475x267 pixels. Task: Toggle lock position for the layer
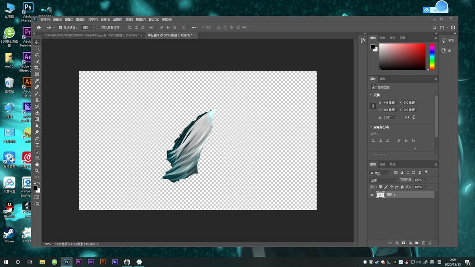point(391,187)
